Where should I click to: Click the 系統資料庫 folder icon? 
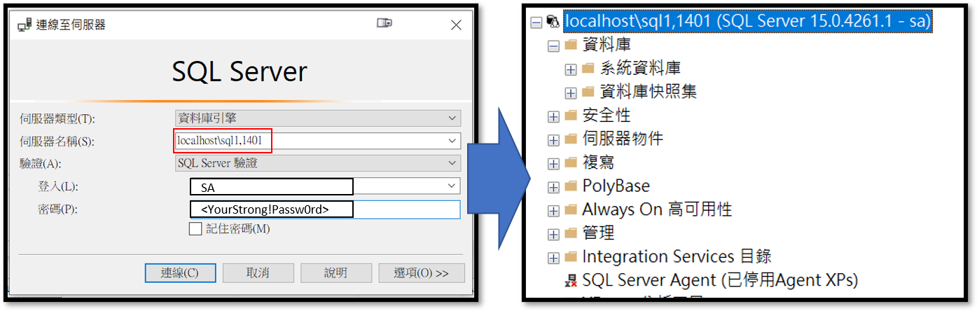[x=588, y=69]
